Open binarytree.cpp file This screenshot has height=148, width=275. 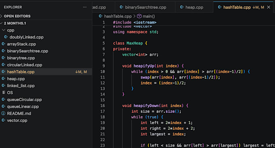click(21, 58)
